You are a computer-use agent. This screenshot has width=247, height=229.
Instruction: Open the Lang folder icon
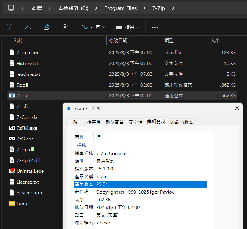[x=12, y=204]
